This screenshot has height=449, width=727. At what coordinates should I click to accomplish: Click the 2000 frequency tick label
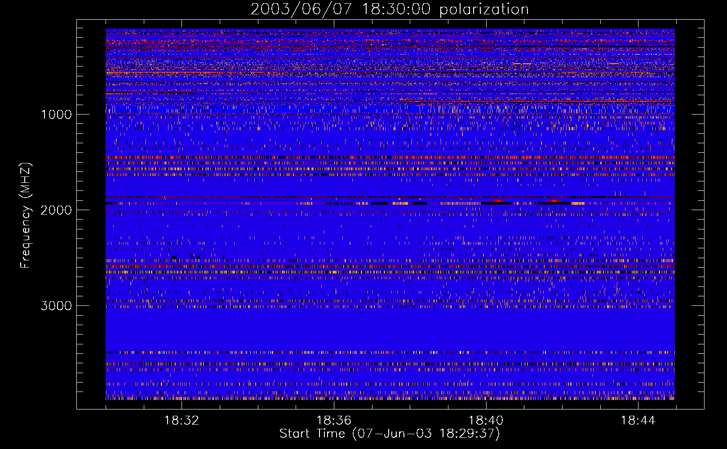(x=56, y=210)
